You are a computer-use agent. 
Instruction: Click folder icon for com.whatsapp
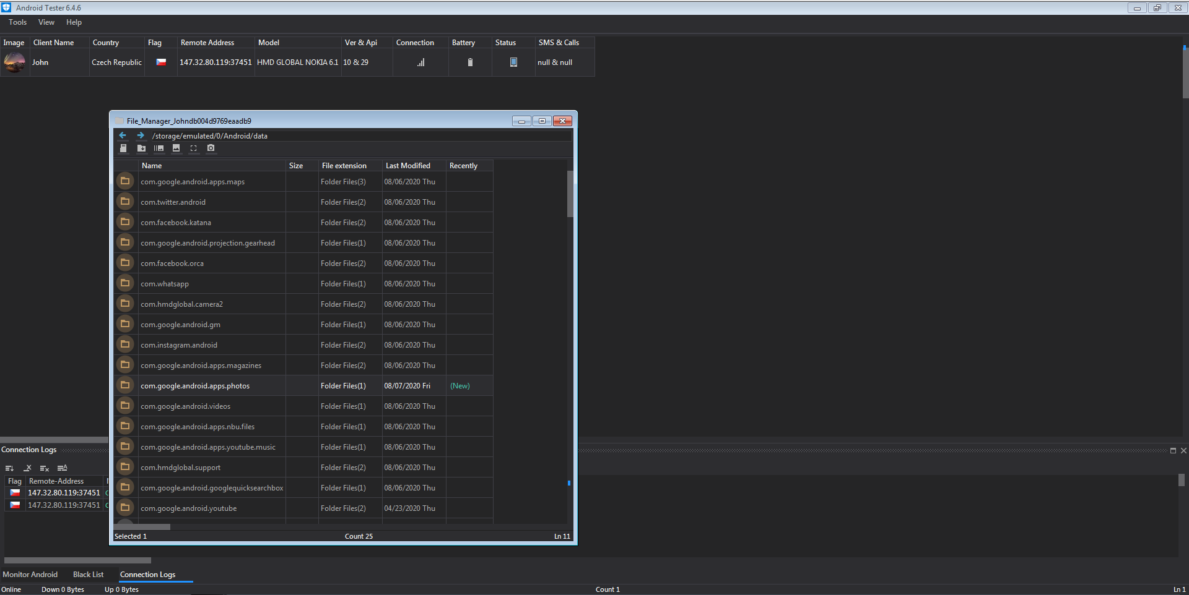tap(125, 283)
